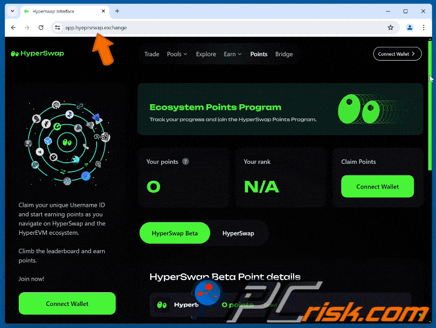Expand the tab search dropdown arrow
The height and width of the screenshot is (328, 436).
pyautogui.click(x=13, y=11)
